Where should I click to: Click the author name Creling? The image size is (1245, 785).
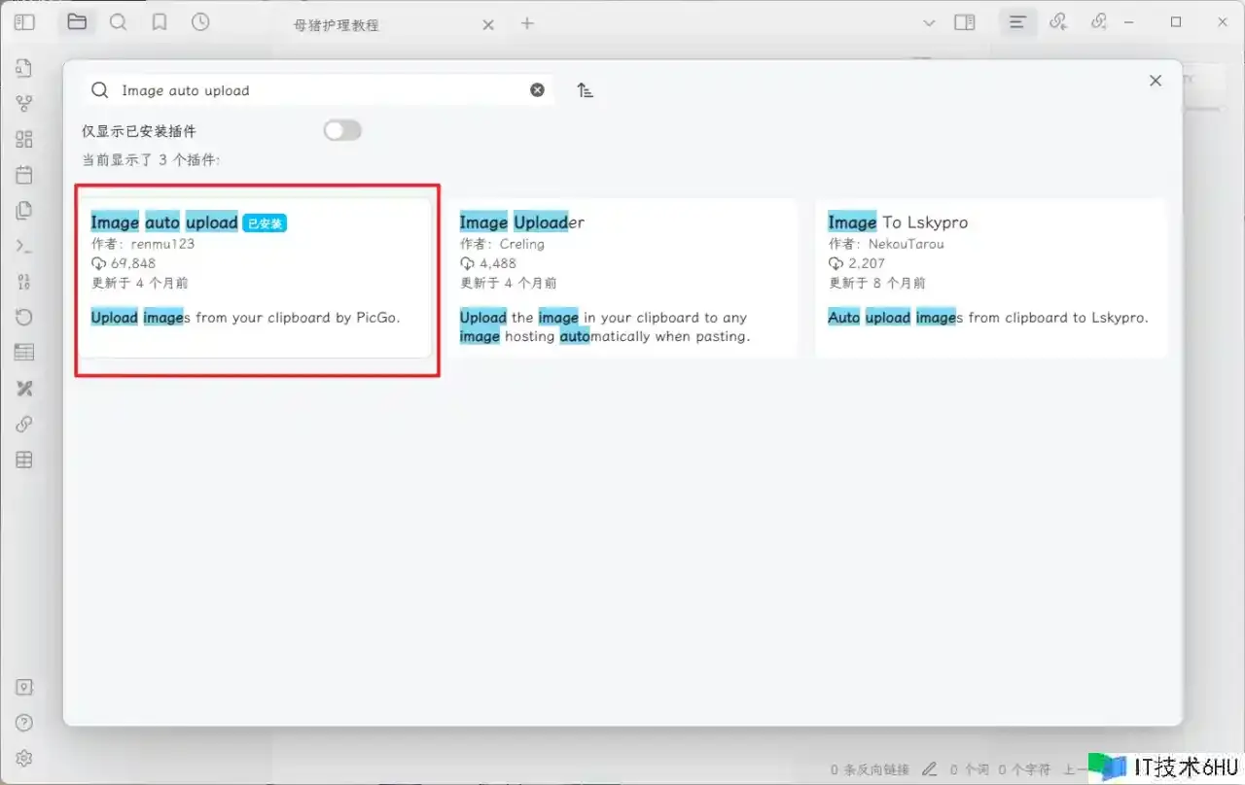[522, 244]
